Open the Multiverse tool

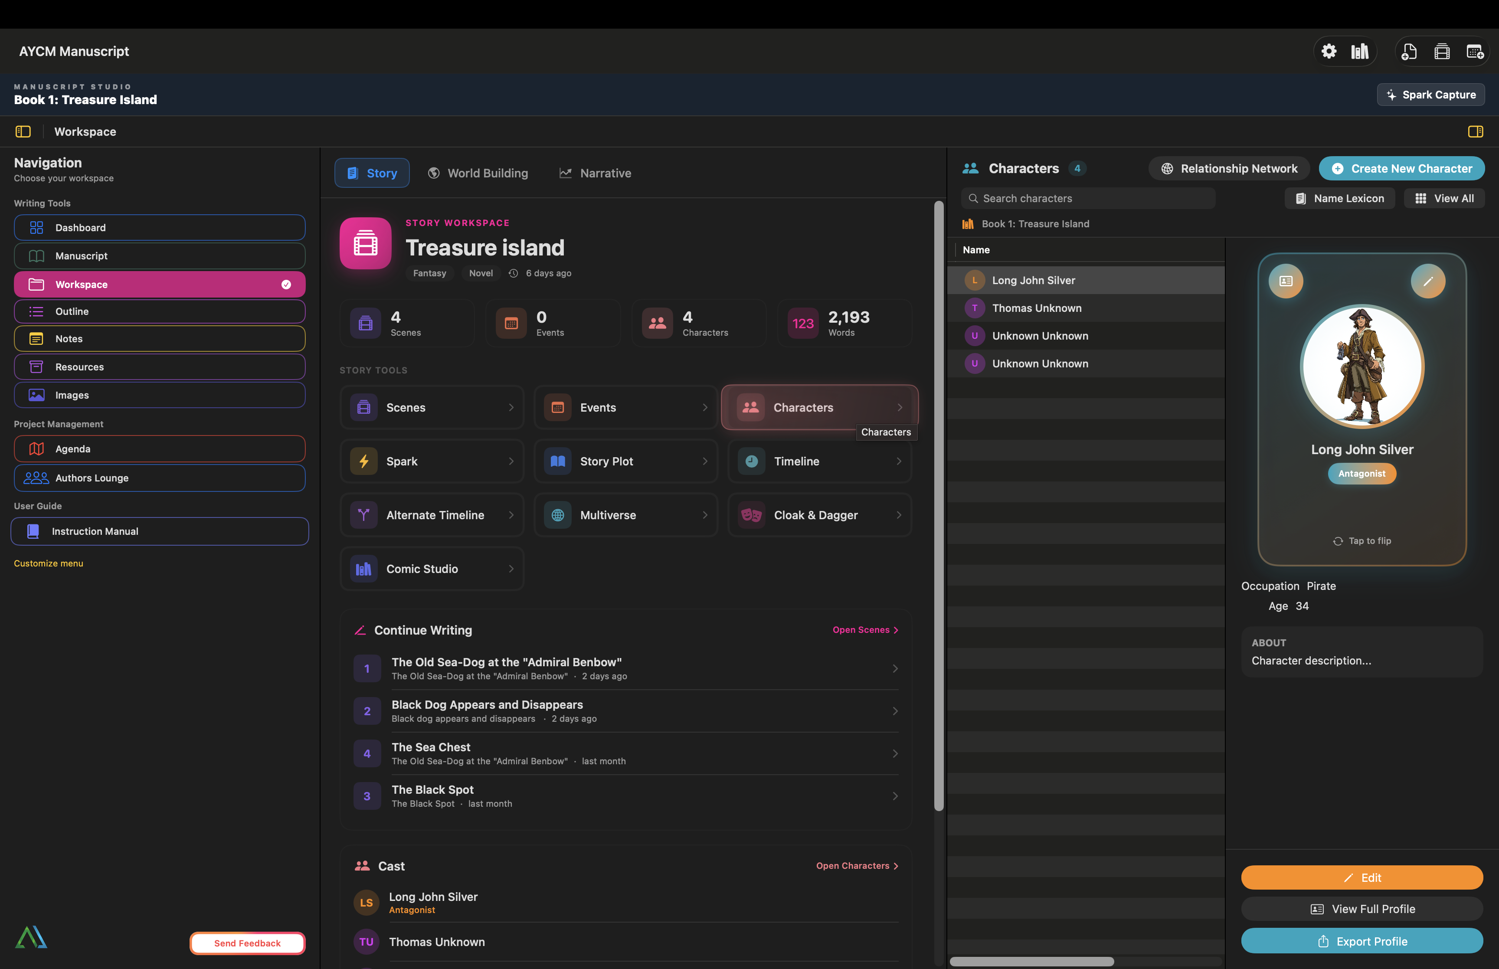coord(626,515)
